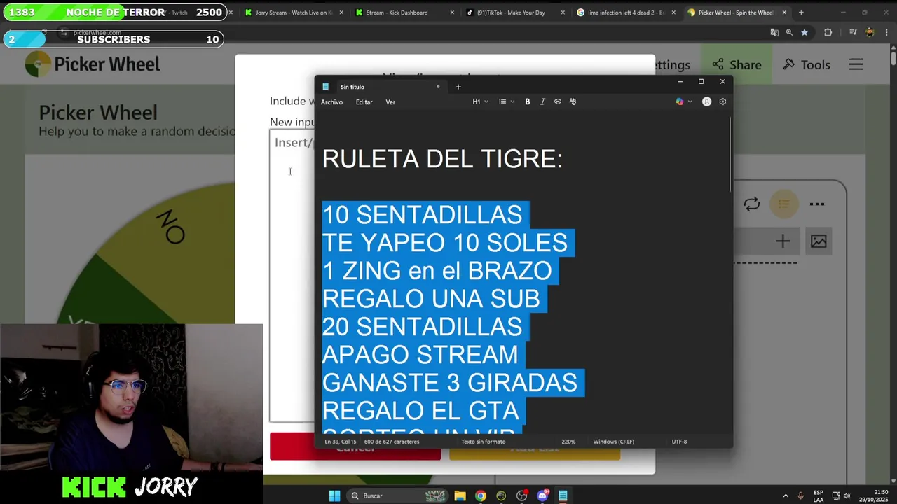Click the Share button on Picker Wheel
This screenshot has height=504, width=897.
[736, 64]
